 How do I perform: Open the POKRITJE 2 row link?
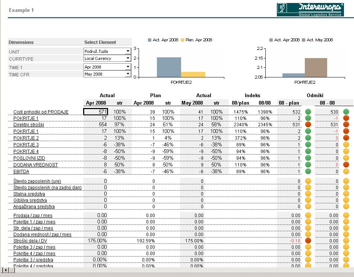coord(26,138)
